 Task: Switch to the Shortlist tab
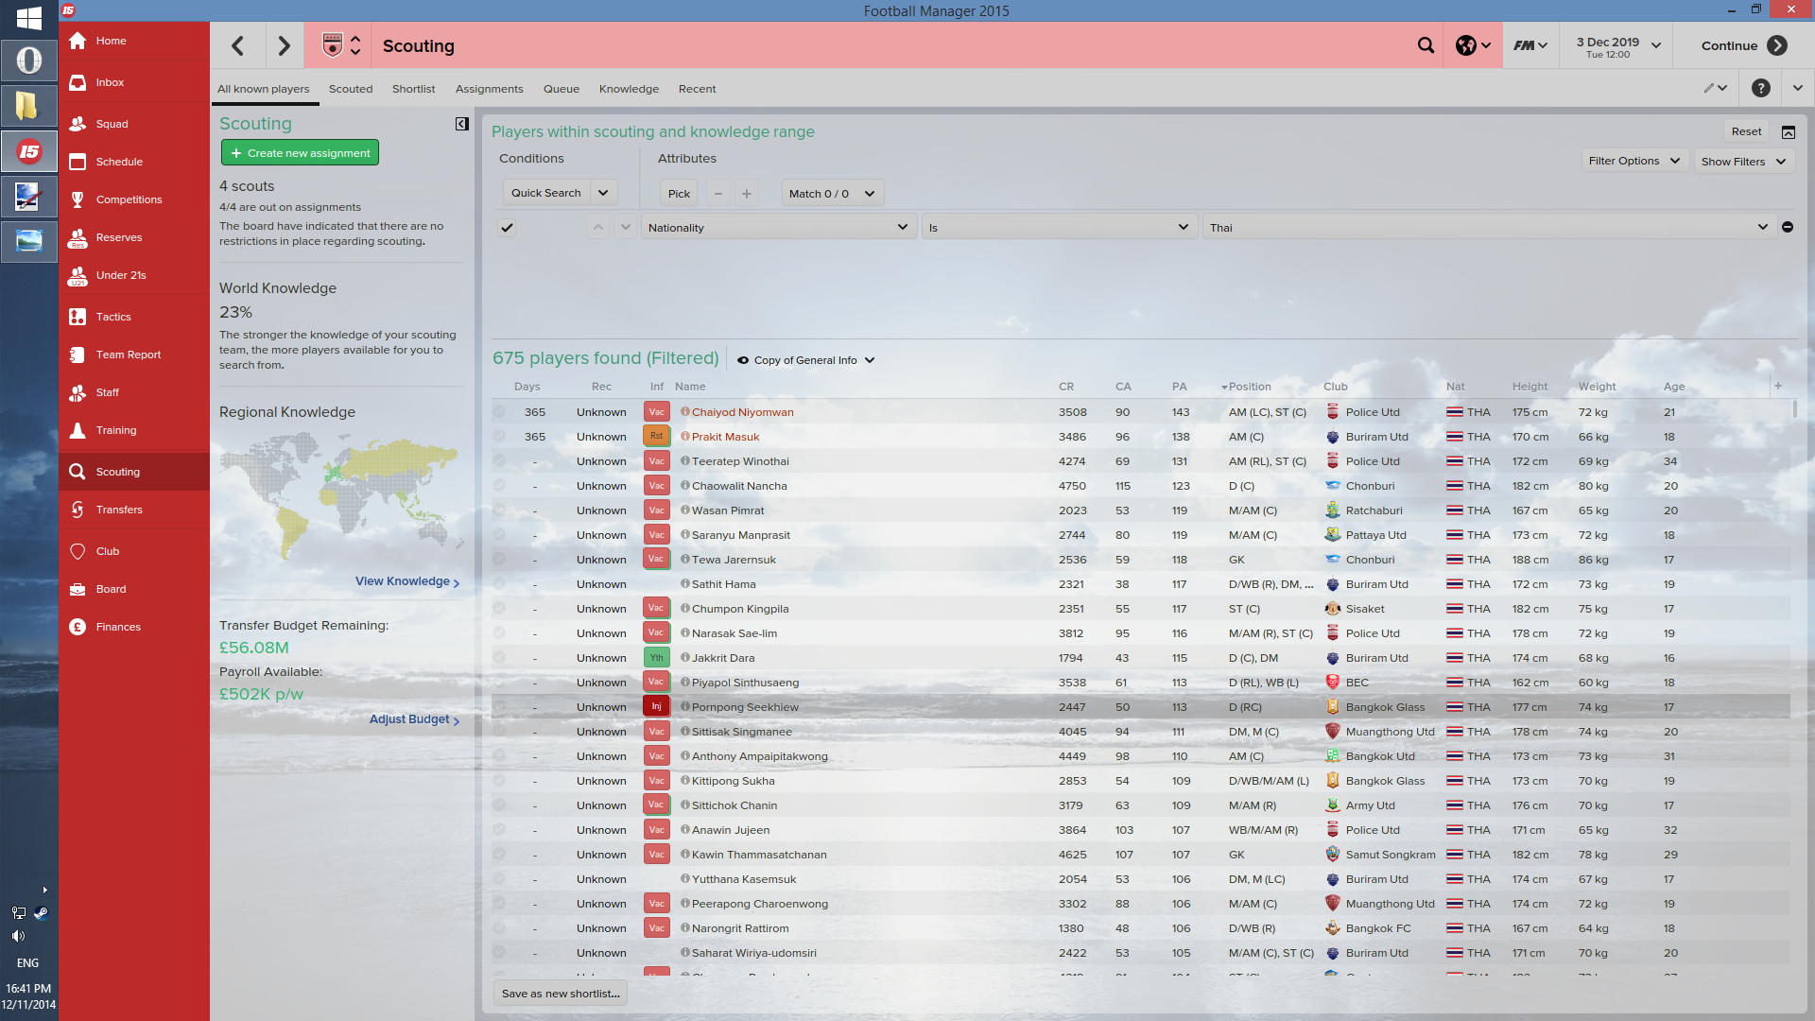pyautogui.click(x=413, y=89)
